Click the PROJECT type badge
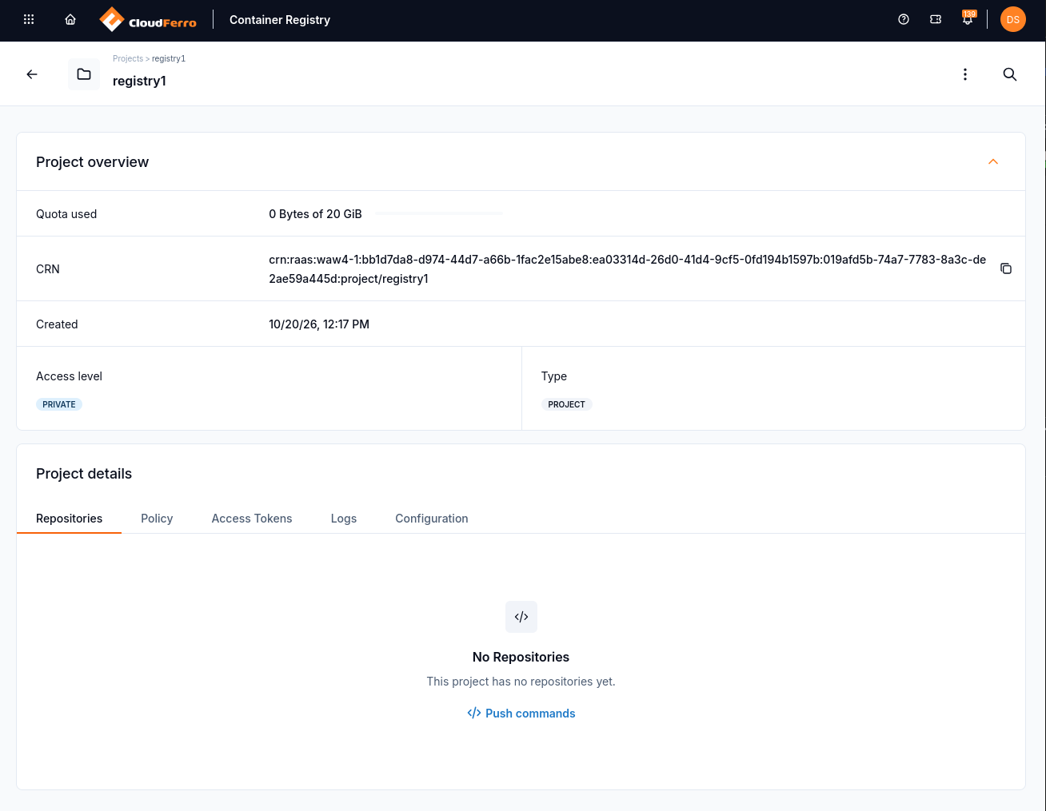The width and height of the screenshot is (1046, 811). click(x=567, y=404)
